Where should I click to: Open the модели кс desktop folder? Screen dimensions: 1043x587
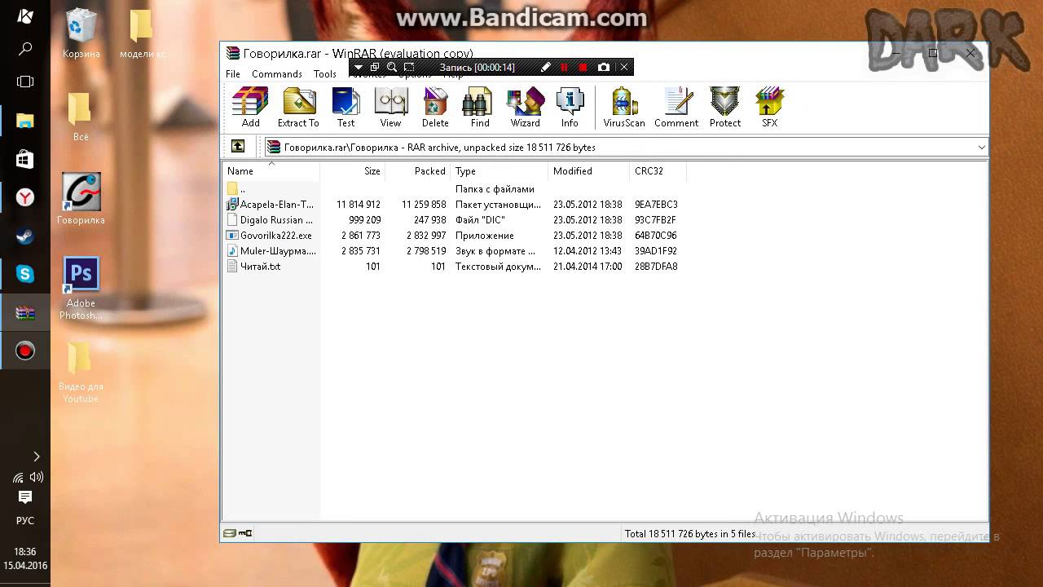(x=143, y=34)
